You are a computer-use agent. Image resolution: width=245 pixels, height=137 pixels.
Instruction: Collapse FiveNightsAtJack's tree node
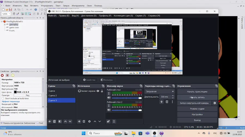(2, 21)
